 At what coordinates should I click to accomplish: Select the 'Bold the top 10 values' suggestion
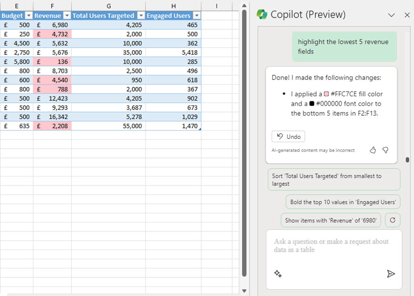click(x=344, y=202)
